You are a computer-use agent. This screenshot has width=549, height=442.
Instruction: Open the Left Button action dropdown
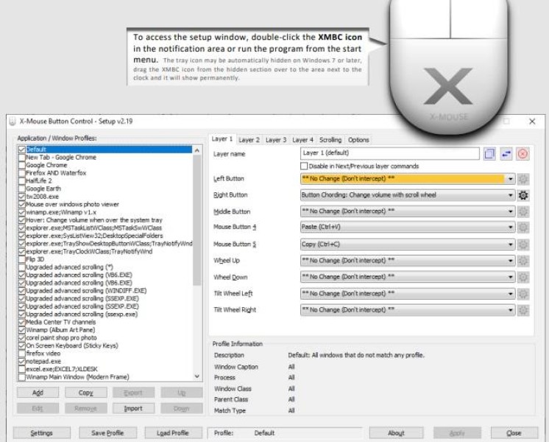pyautogui.click(x=408, y=179)
